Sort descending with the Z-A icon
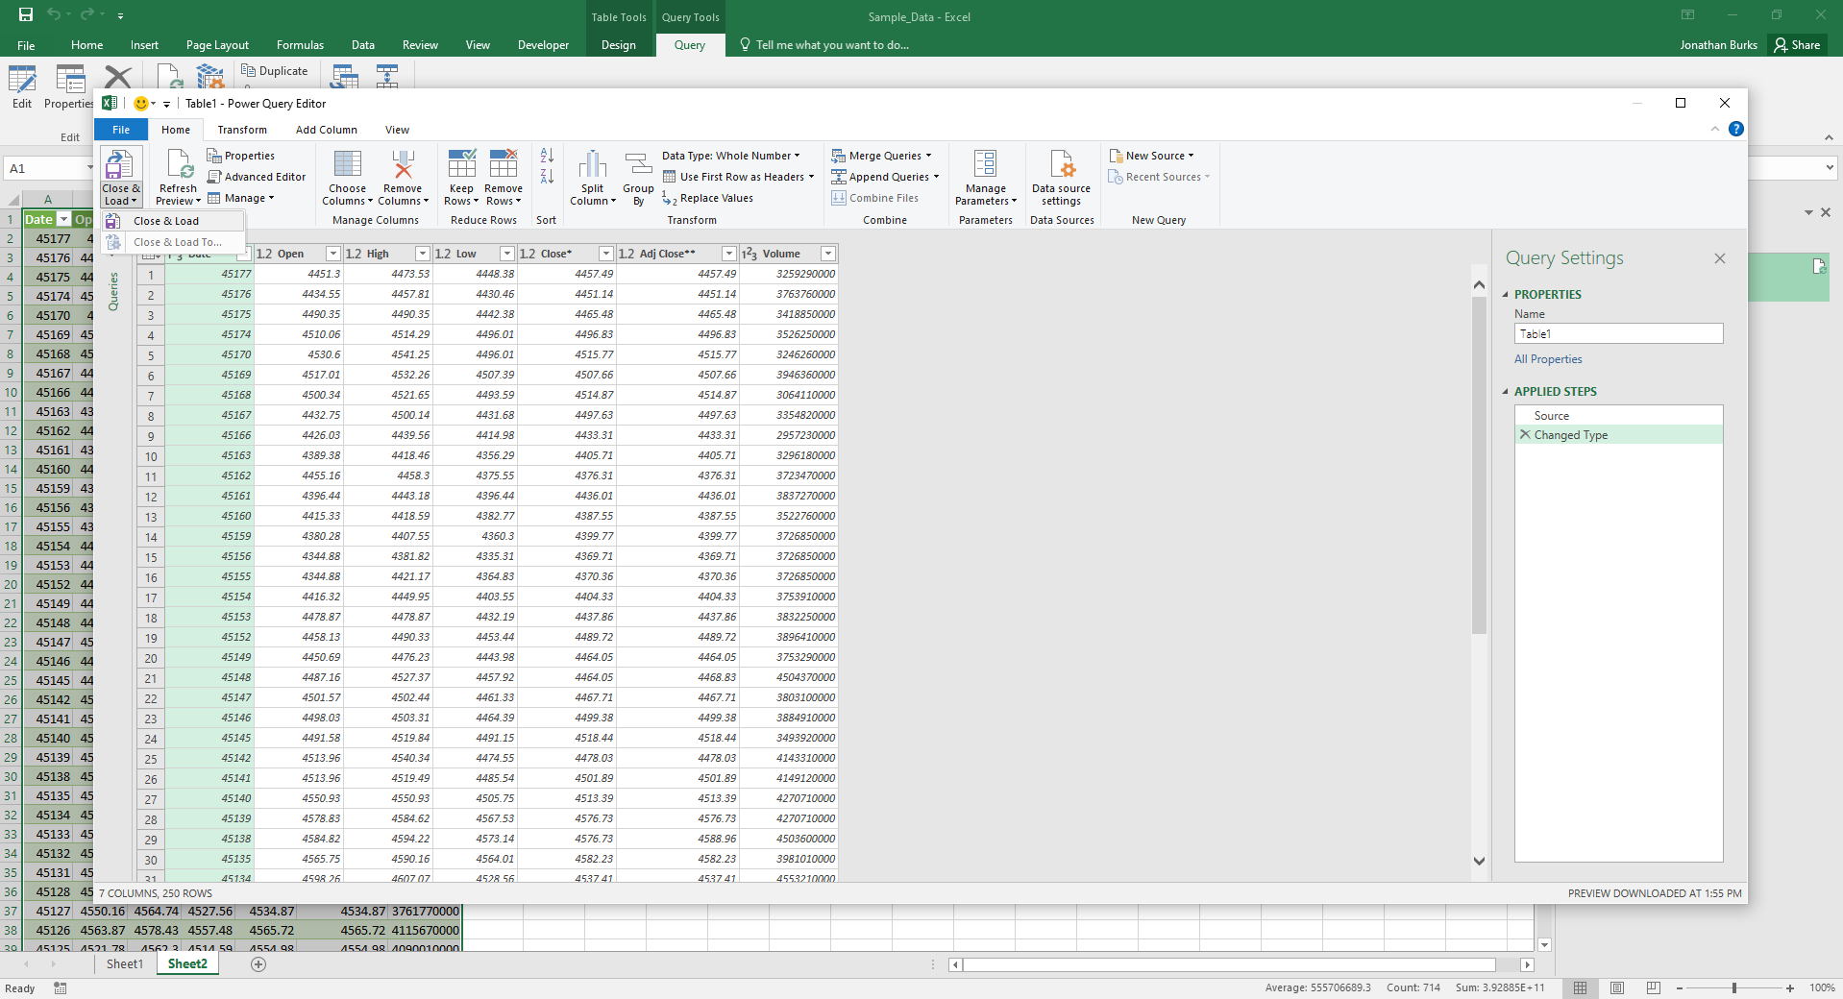This screenshot has width=1843, height=999. point(547,177)
